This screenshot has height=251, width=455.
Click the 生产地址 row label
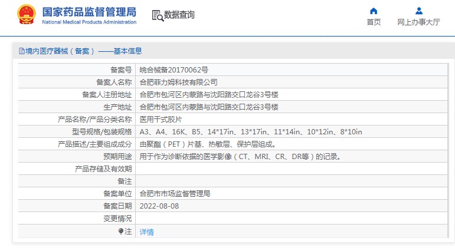117,107
